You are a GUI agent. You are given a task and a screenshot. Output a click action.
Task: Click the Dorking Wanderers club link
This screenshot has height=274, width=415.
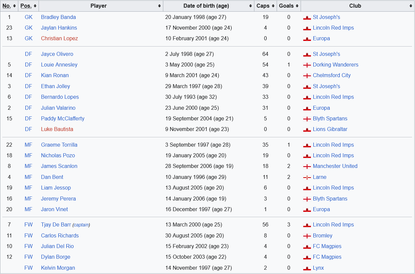pyautogui.click(x=335, y=65)
